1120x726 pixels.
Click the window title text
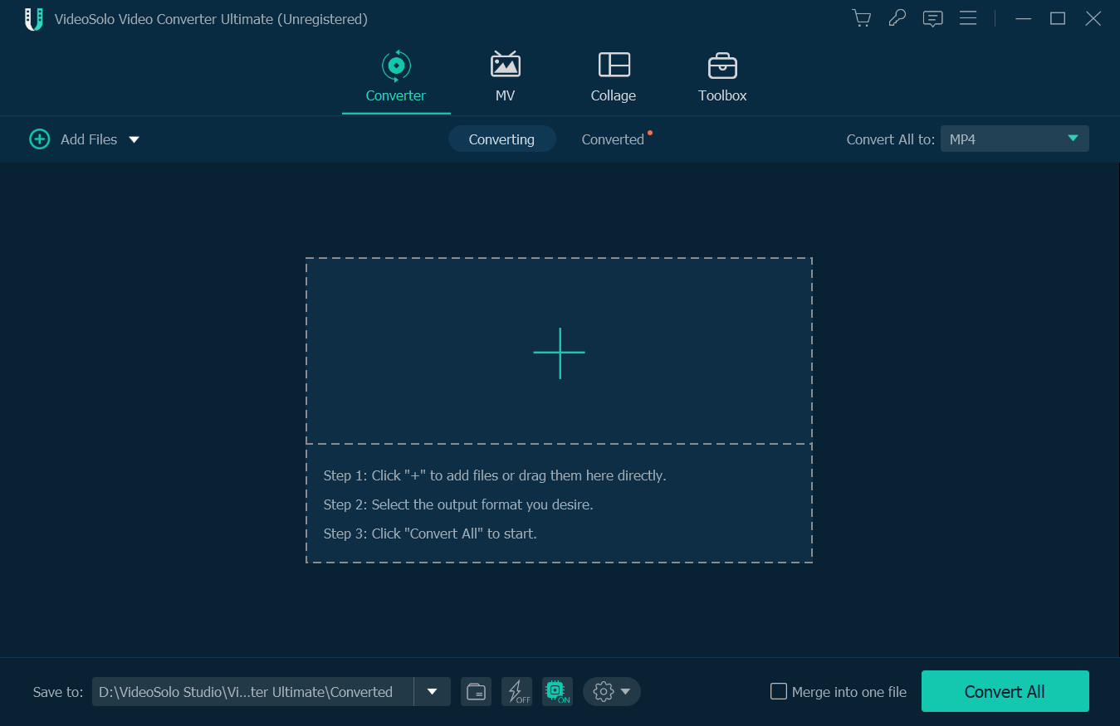211,19
